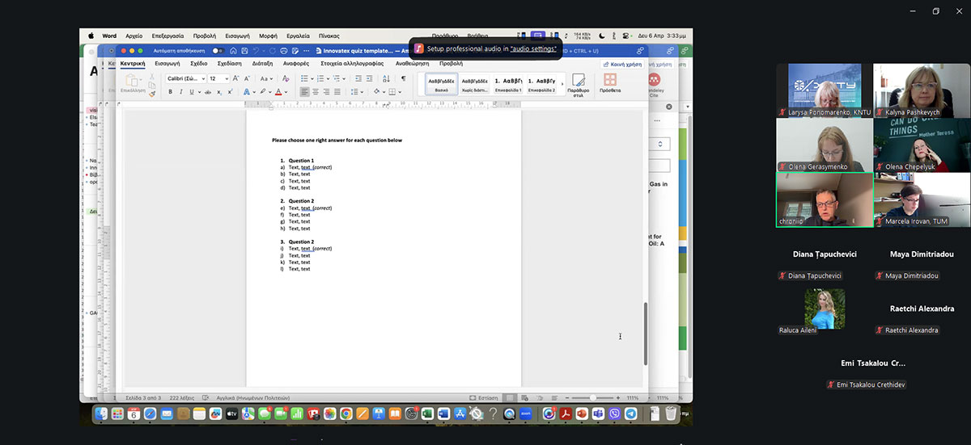Click the bulleted list icon
This screenshot has width=971, height=445.
coord(304,78)
